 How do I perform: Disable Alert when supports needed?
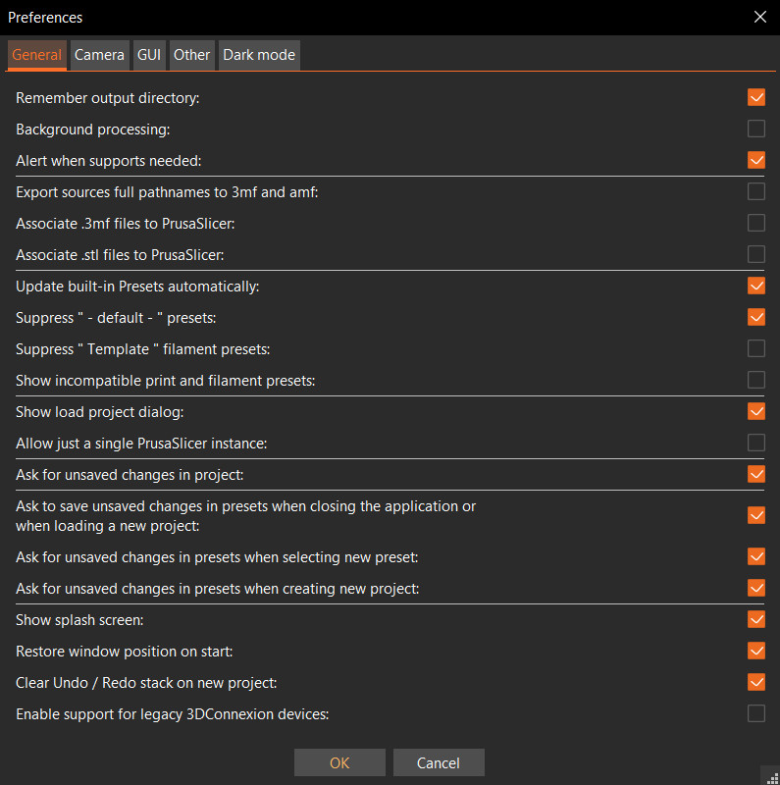(756, 160)
